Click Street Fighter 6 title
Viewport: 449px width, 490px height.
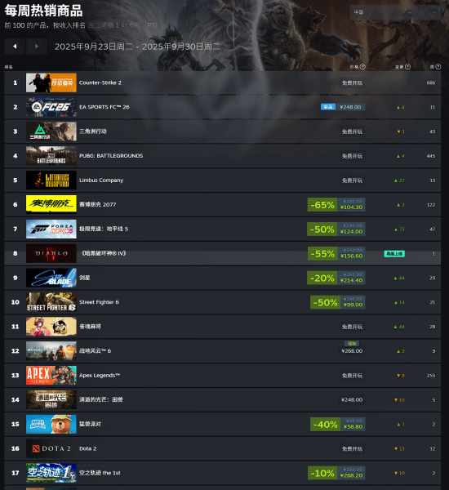[99, 302]
